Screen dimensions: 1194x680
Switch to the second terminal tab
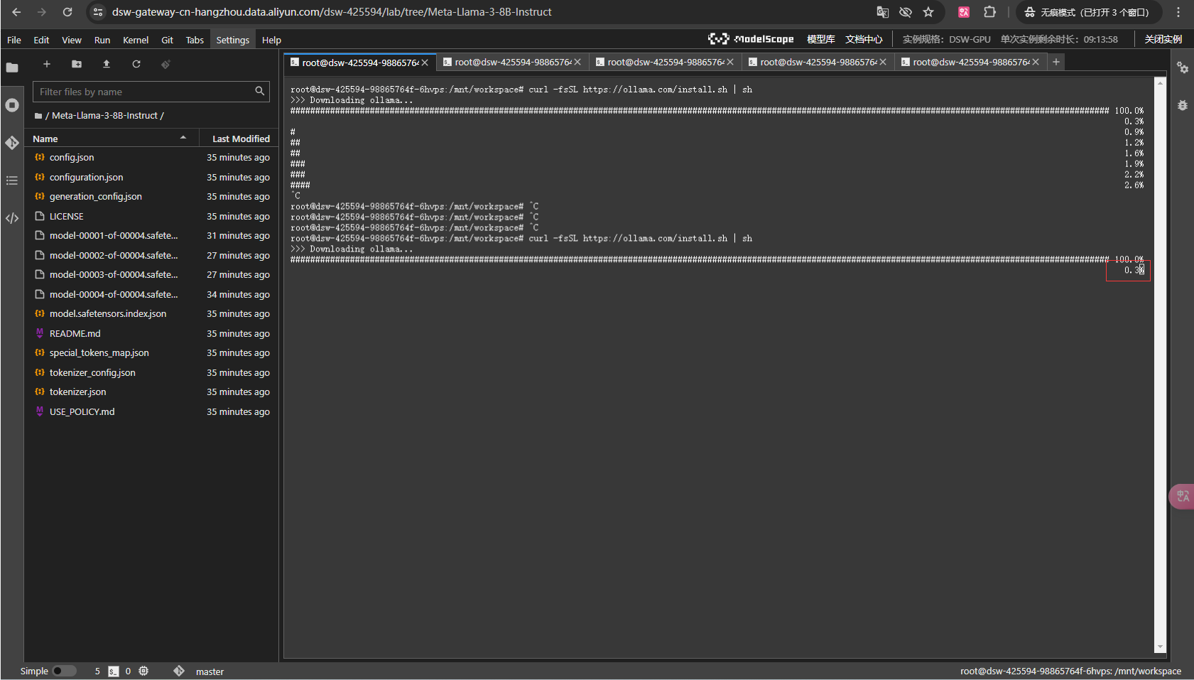click(511, 62)
